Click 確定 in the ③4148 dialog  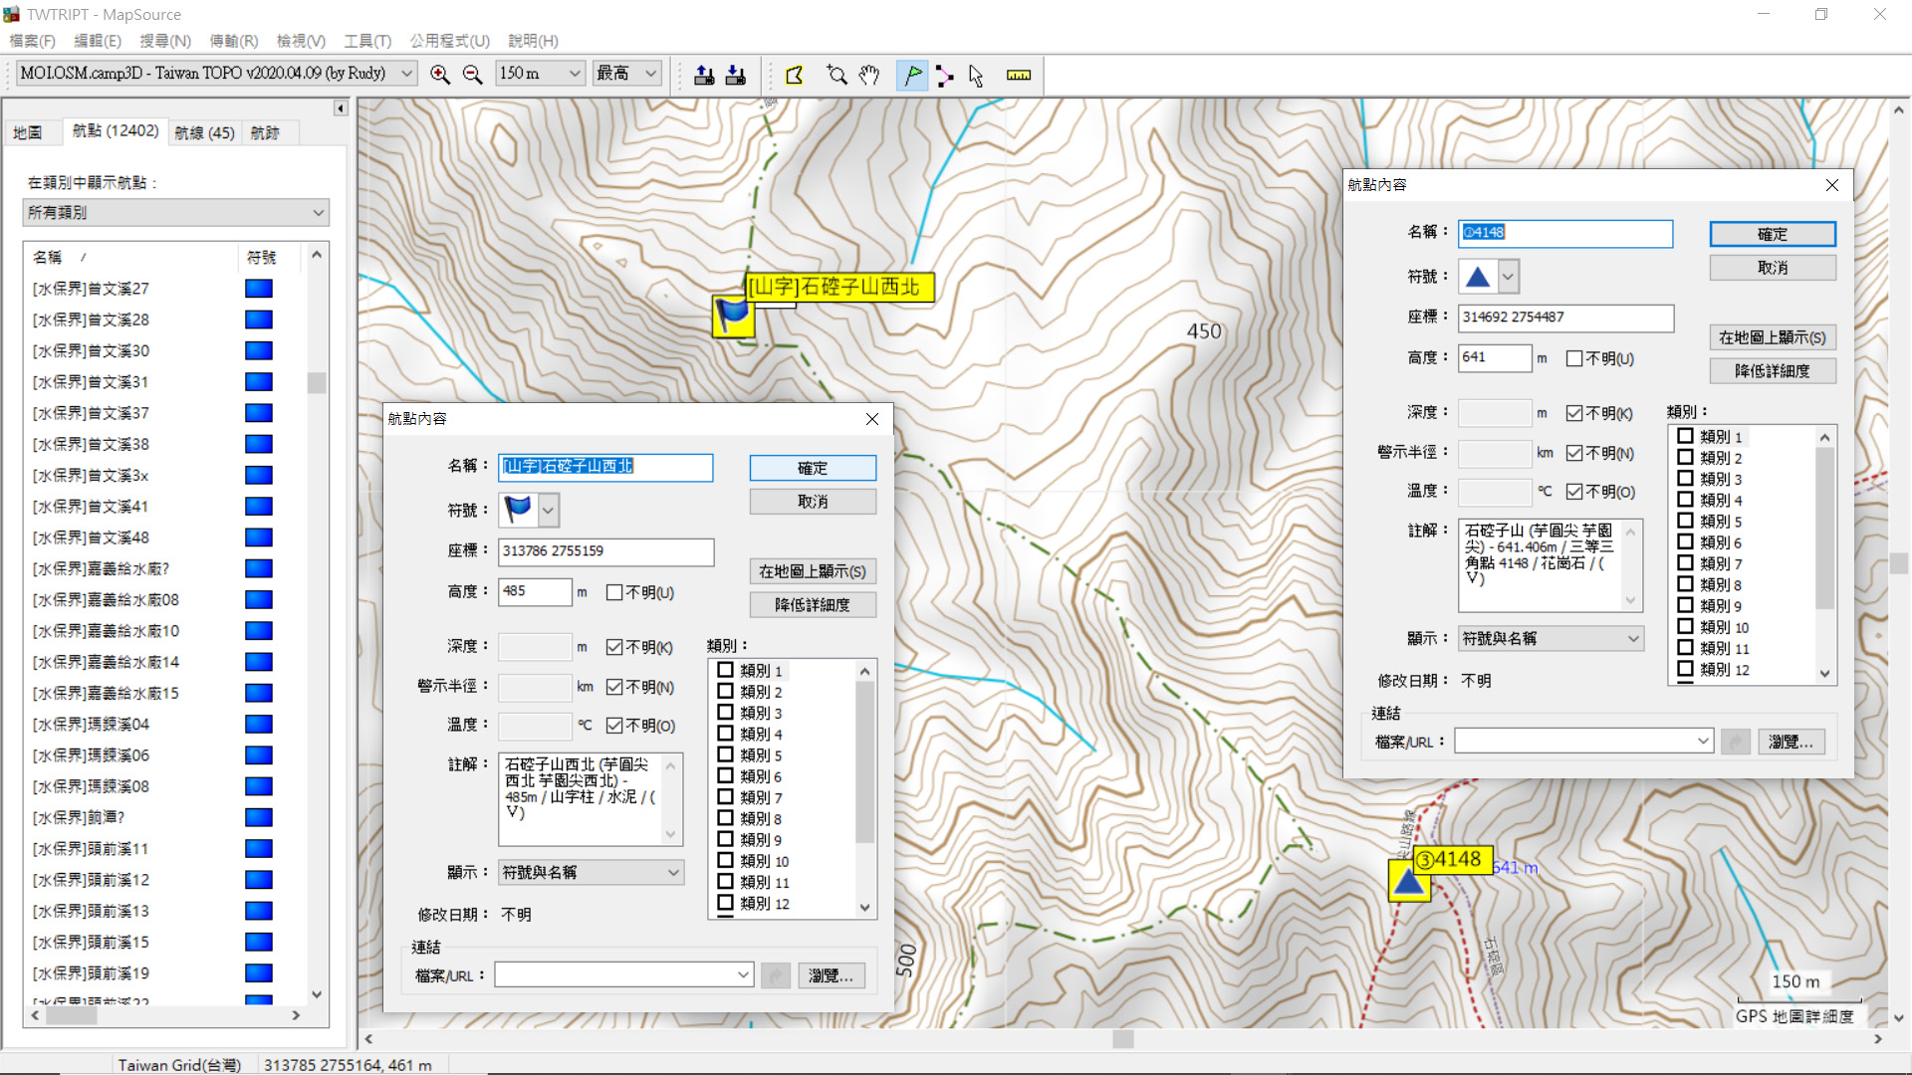1772,234
